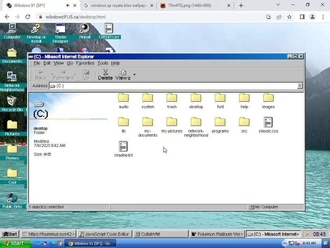Open the Help menu

coord(115,63)
